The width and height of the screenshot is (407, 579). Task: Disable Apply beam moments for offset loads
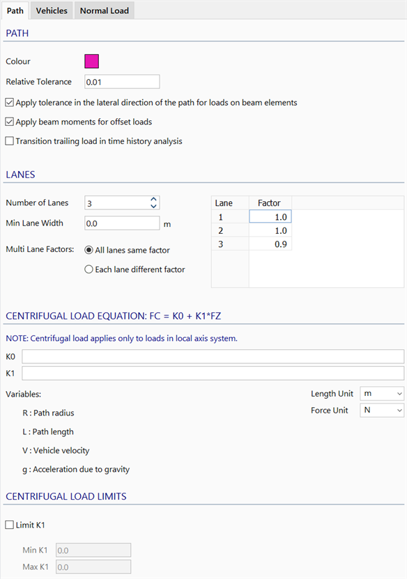point(10,122)
